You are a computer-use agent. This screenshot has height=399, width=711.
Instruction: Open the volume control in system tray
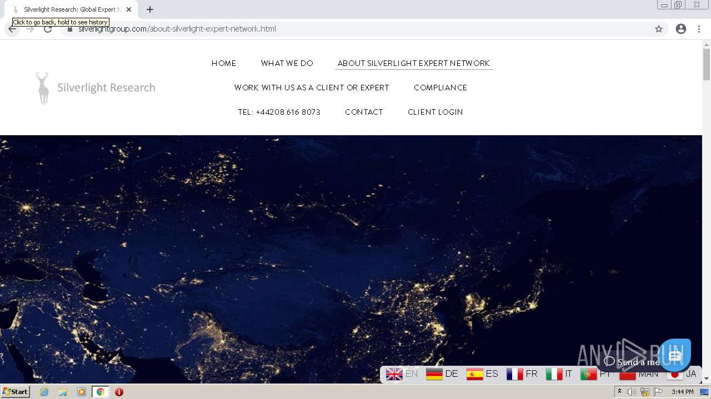[632, 392]
